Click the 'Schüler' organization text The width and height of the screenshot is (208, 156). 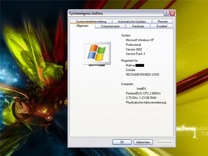tap(131, 70)
